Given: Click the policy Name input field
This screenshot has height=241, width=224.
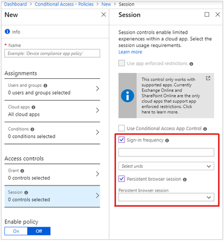Looking at the screenshot, I should click(53, 54).
